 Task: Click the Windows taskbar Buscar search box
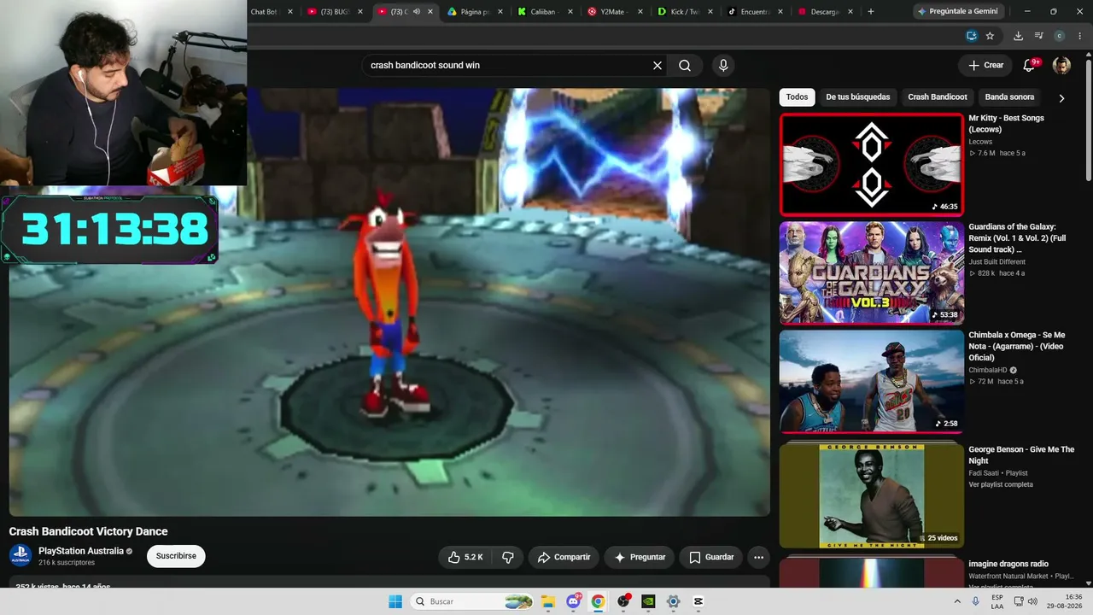click(473, 601)
